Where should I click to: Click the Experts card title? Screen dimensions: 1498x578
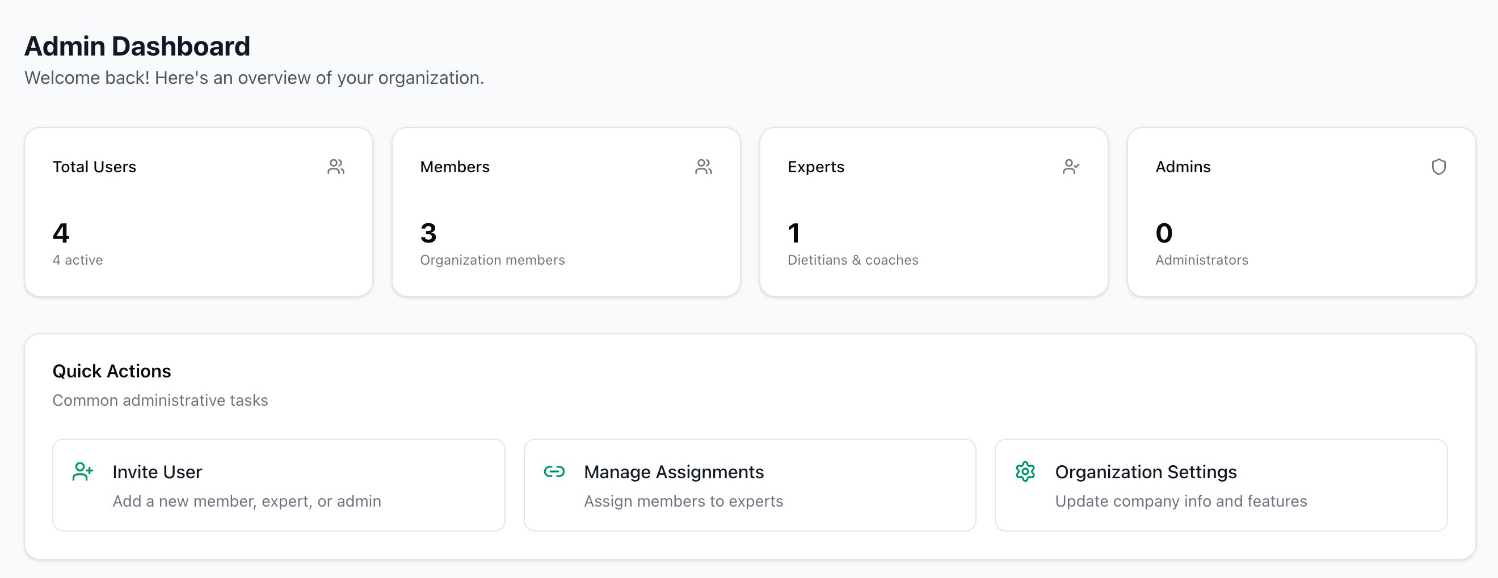(816, 167)
